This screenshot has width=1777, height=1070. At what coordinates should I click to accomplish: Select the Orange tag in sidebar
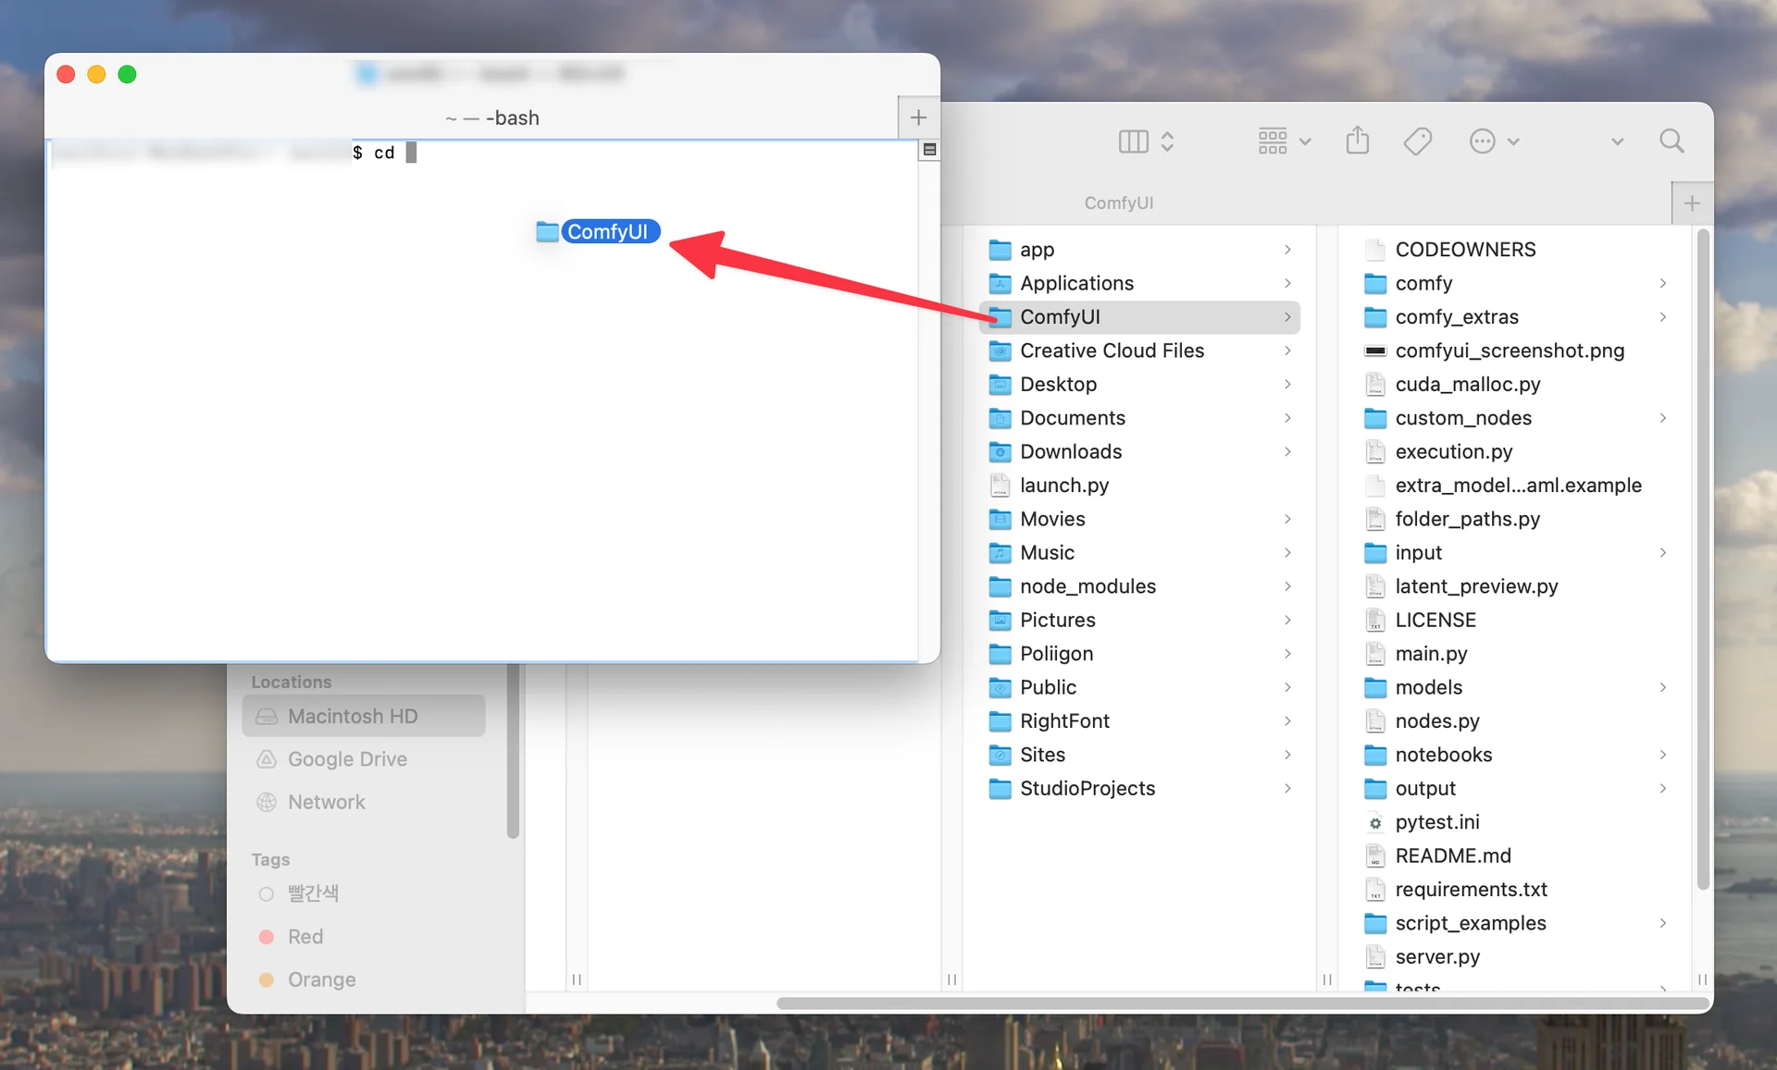point(320,979)
